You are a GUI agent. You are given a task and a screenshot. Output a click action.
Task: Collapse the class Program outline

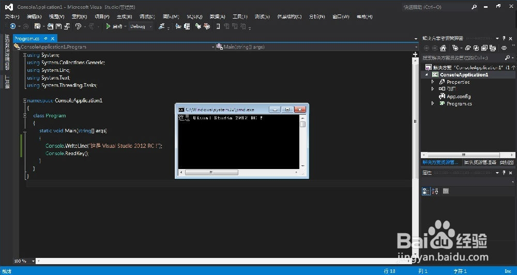tap(25, 115)
